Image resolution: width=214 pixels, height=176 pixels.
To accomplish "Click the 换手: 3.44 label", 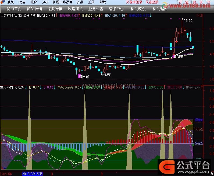I will 193,87.
